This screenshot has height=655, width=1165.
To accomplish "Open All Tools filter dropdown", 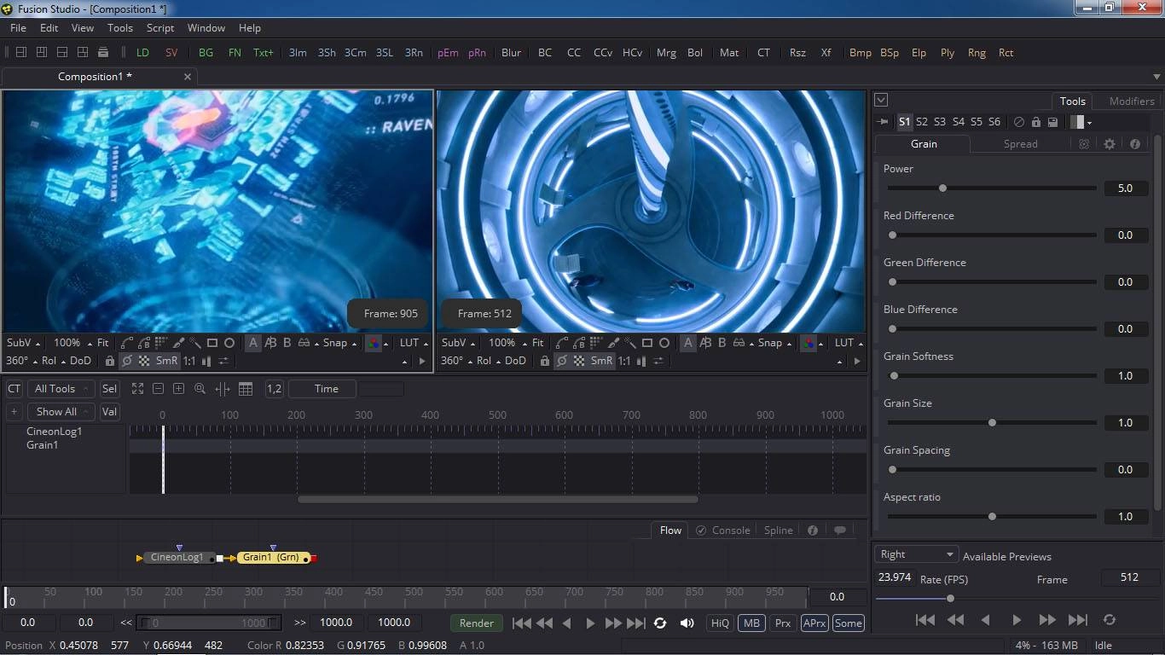I will (x=60, y=389).
